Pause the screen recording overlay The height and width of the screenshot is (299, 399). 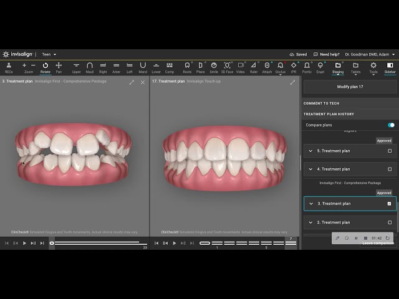[x=356, y=238]
